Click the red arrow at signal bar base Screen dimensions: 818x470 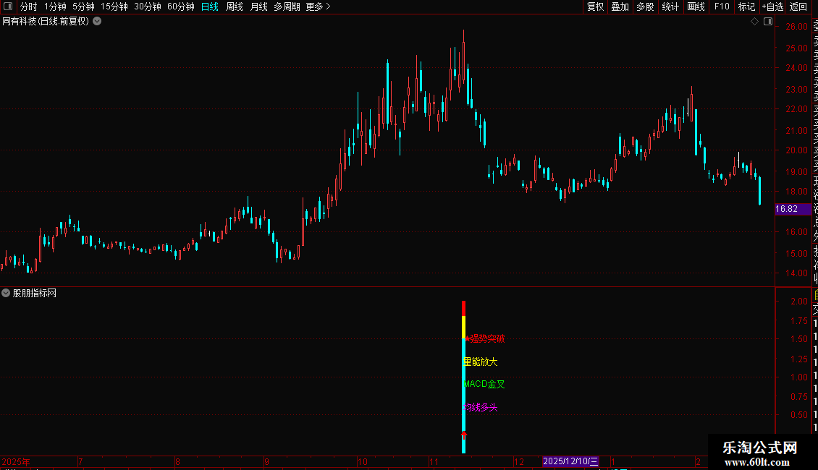point(464,435)
